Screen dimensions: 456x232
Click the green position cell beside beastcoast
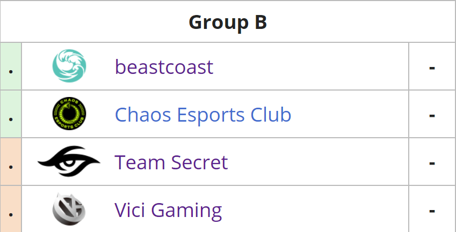(x=11, y=66)
